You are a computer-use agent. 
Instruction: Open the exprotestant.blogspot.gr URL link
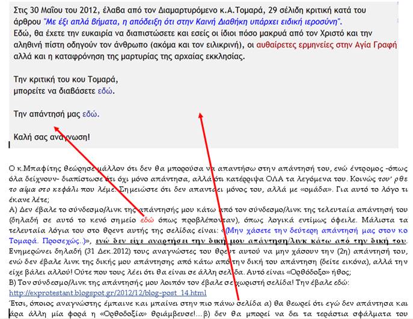tap(108, 293)
